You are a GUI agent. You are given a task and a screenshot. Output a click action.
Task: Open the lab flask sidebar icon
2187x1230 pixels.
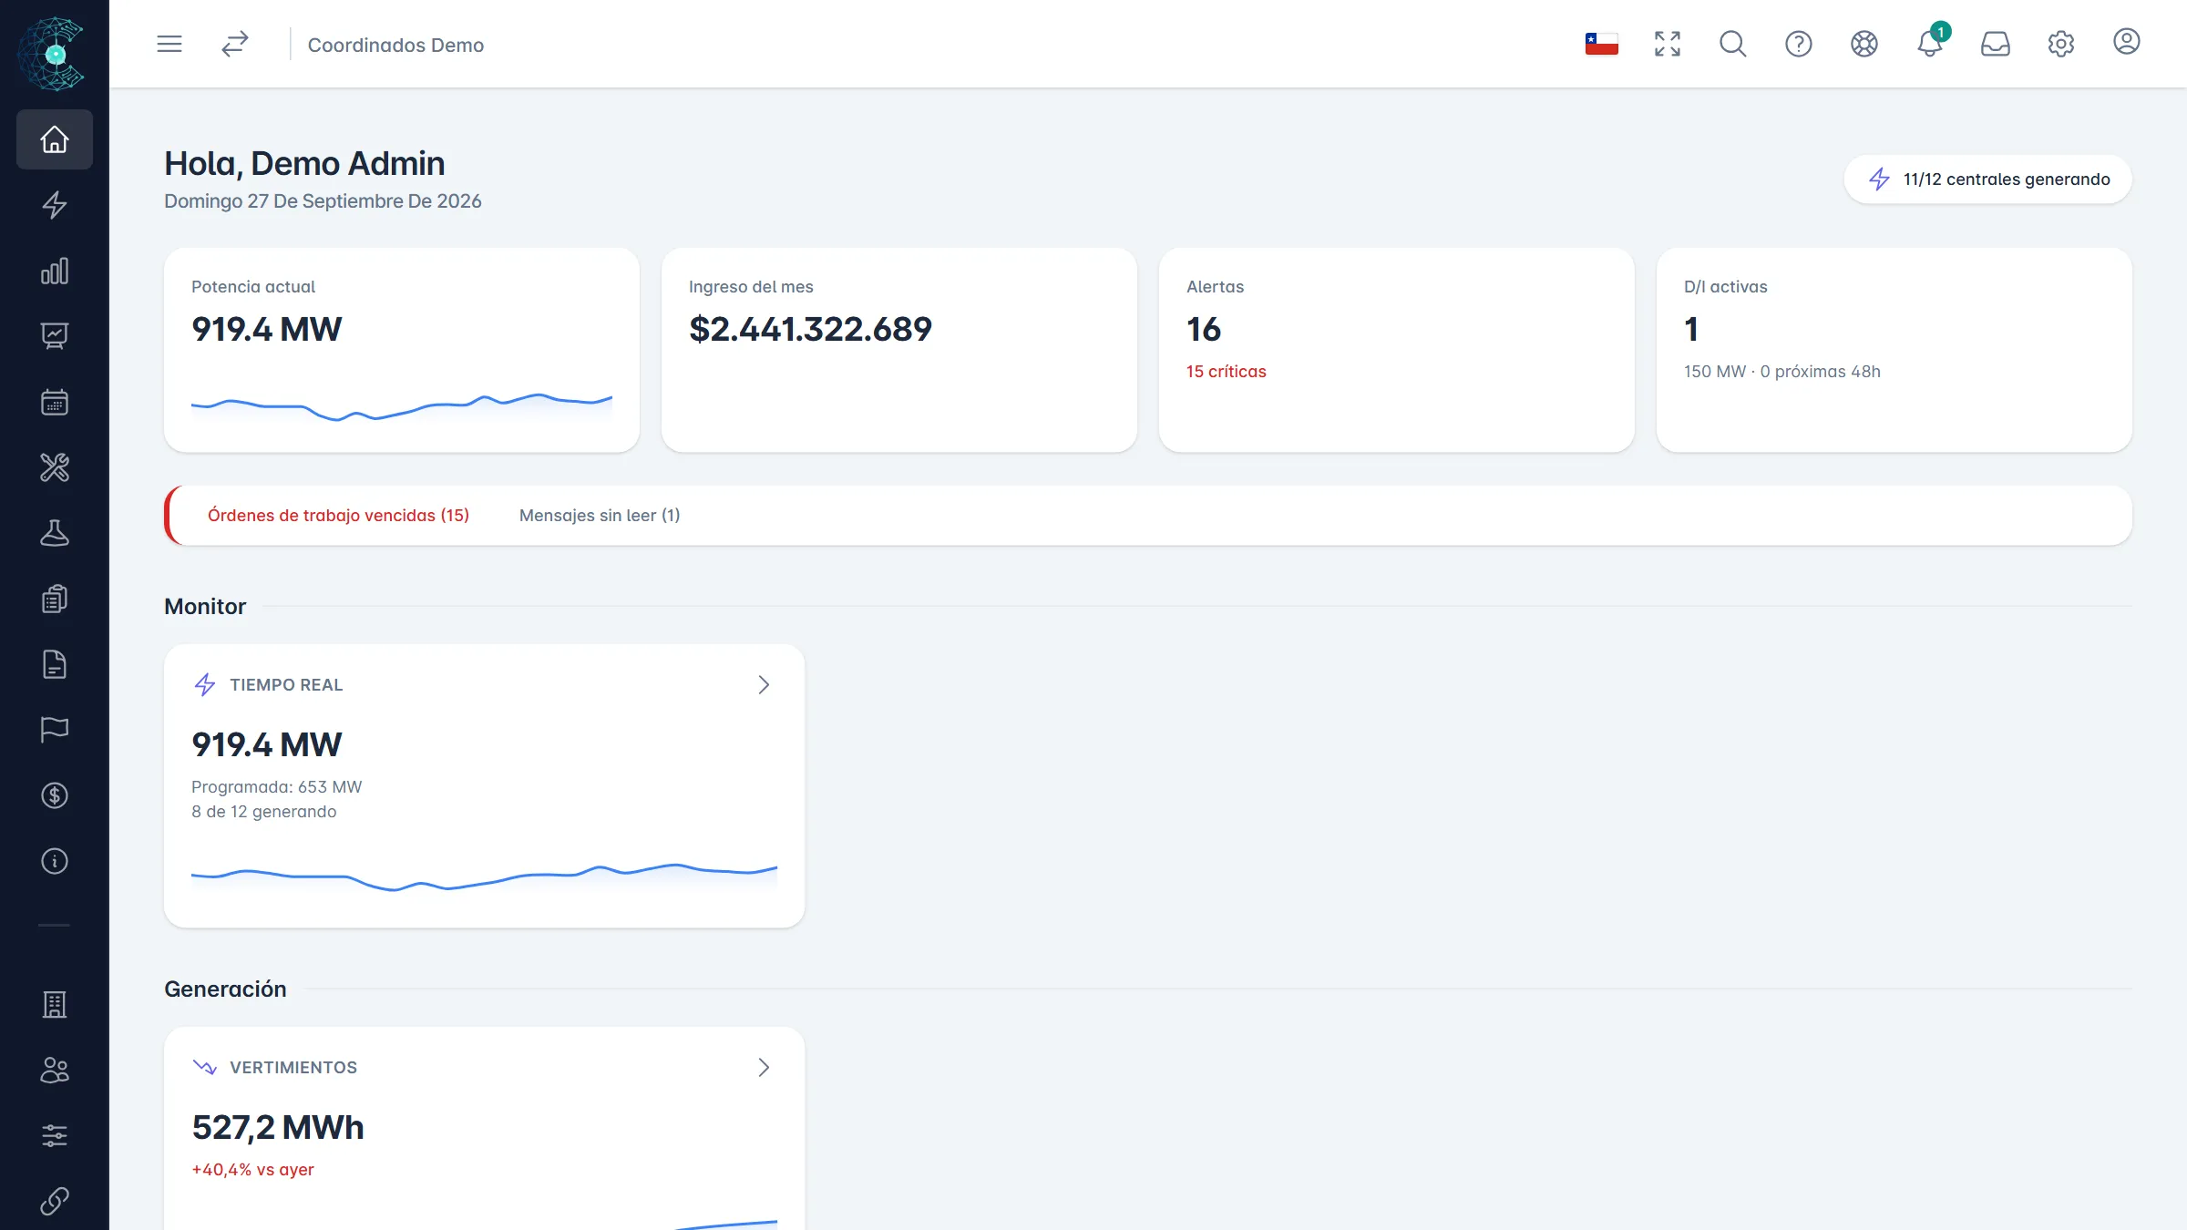pos(55,533)
